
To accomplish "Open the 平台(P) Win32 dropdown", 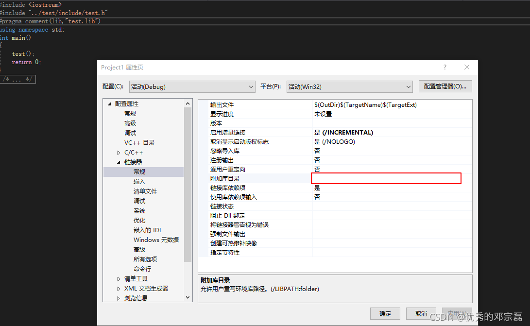I will click(x=349, y=86).
